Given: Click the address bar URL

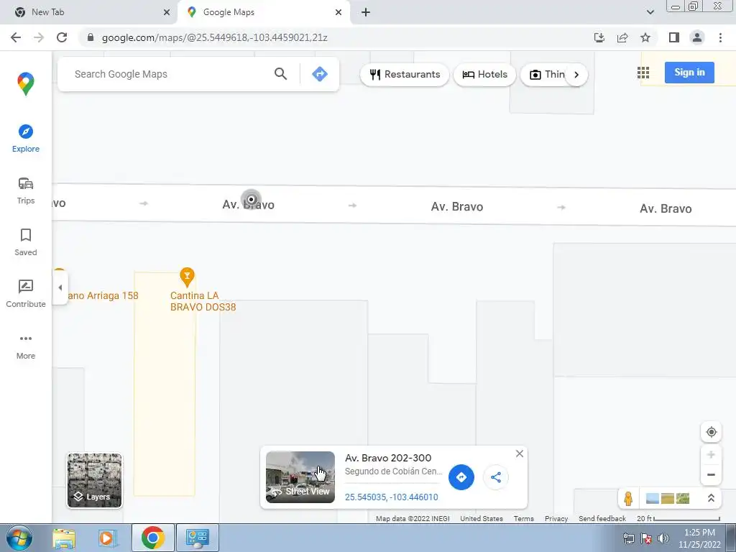Looking at the screenshot, I should coord(214,37).
